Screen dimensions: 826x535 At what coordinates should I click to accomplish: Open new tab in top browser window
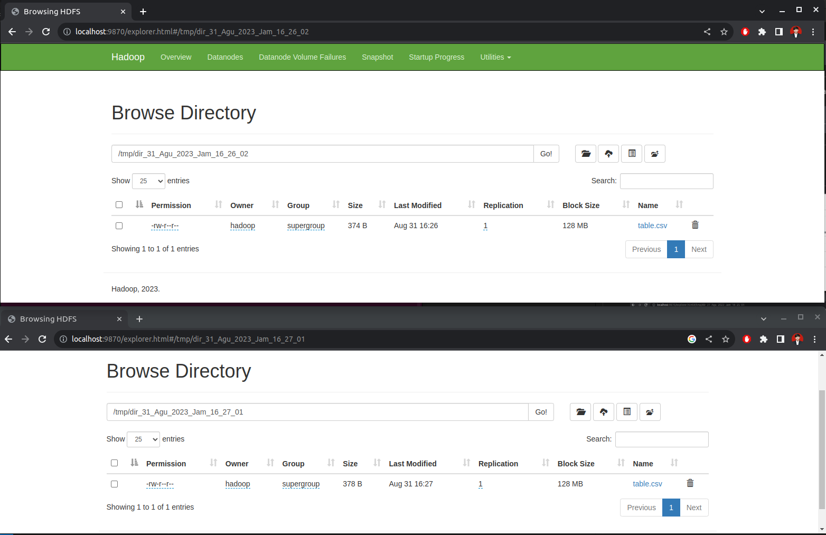point(143,12)
